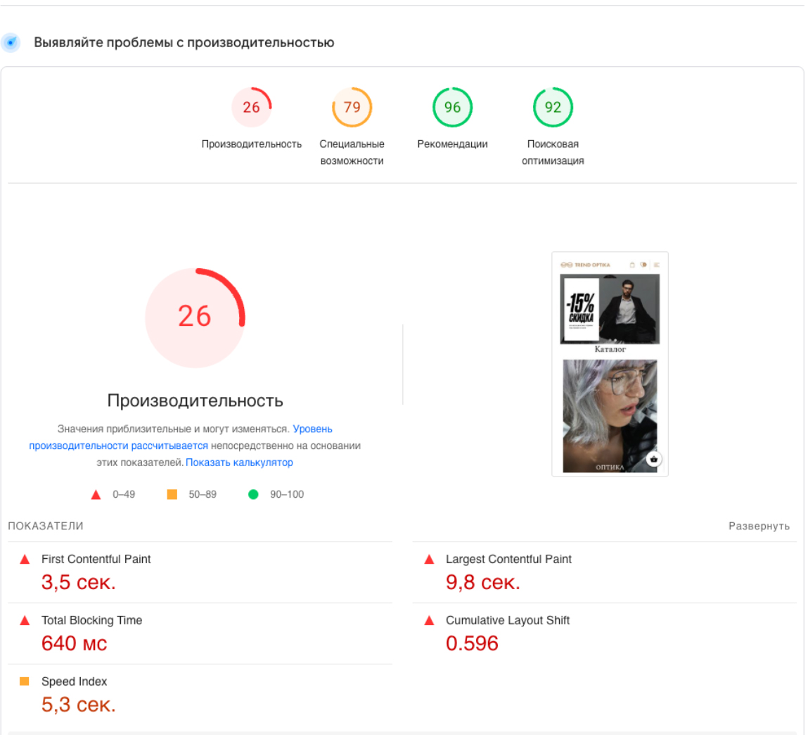
Task: Open the Показать калькулятор link
Action: point(239,463)
